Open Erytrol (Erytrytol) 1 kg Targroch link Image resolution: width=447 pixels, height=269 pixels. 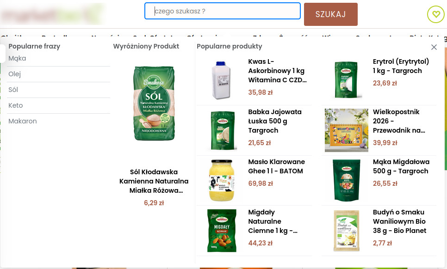(401, 66)
